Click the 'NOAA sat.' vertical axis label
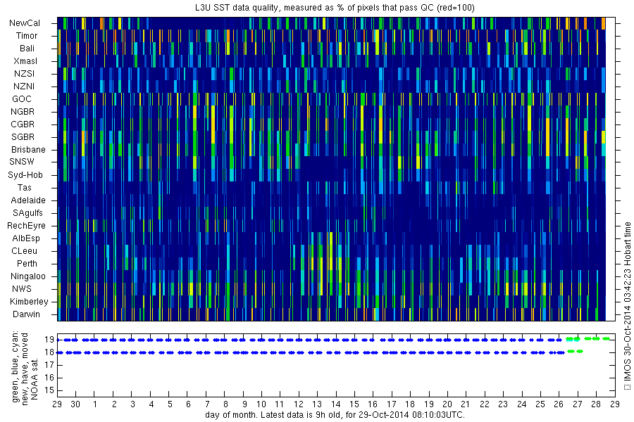This screenshot has width=634, height=422. point(35,379)
